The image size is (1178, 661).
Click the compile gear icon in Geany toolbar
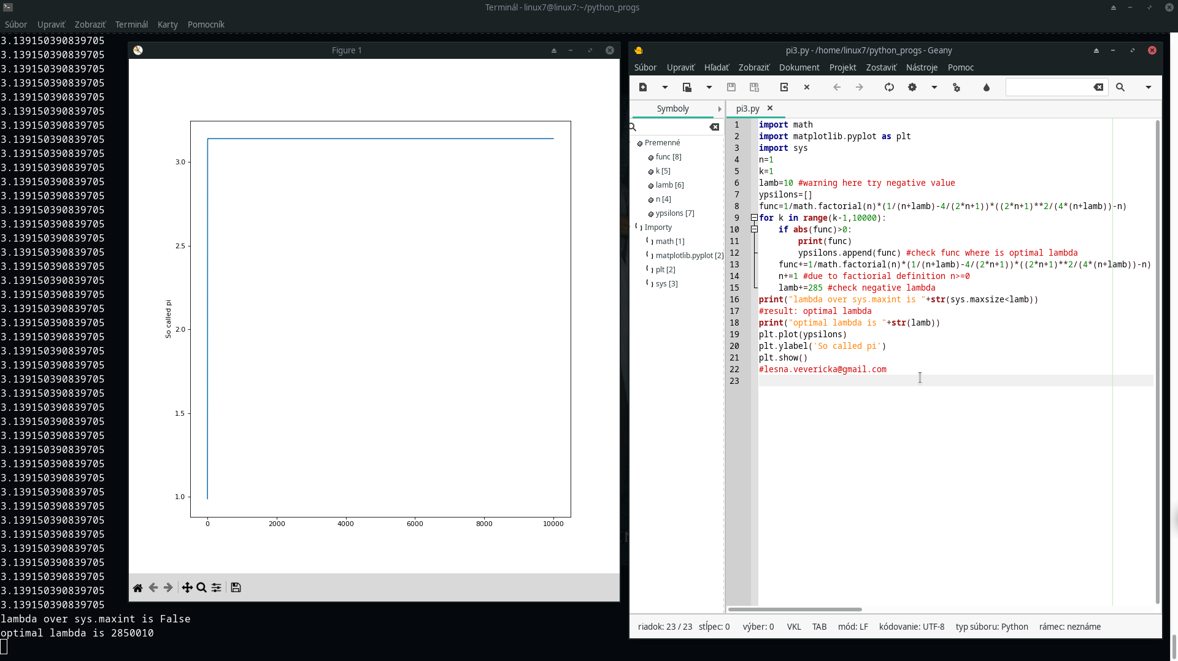[x=912, y=87]
